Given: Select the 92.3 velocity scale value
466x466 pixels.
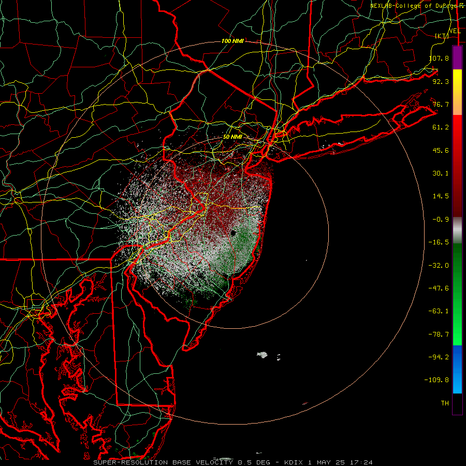Looking at the screenshot, I should 441,81.
